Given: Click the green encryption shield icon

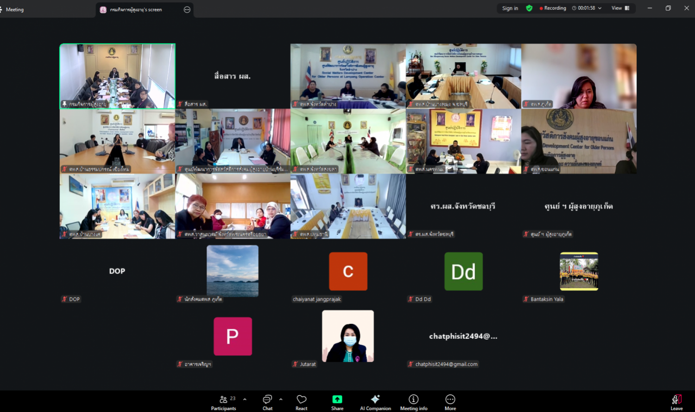Looking at the screenshot, I should pyautogui.click(x=529, y=8).
